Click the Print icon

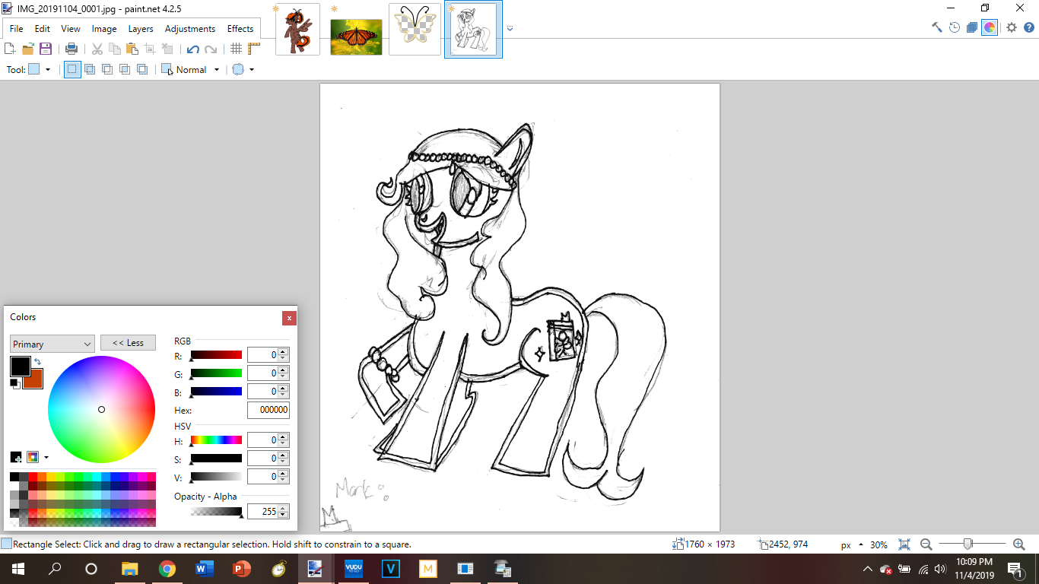pyautogui.click(x=71, y=49)
